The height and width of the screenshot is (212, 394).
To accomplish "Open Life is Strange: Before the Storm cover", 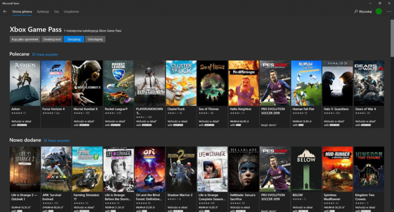I will click(x=119, y=169).
